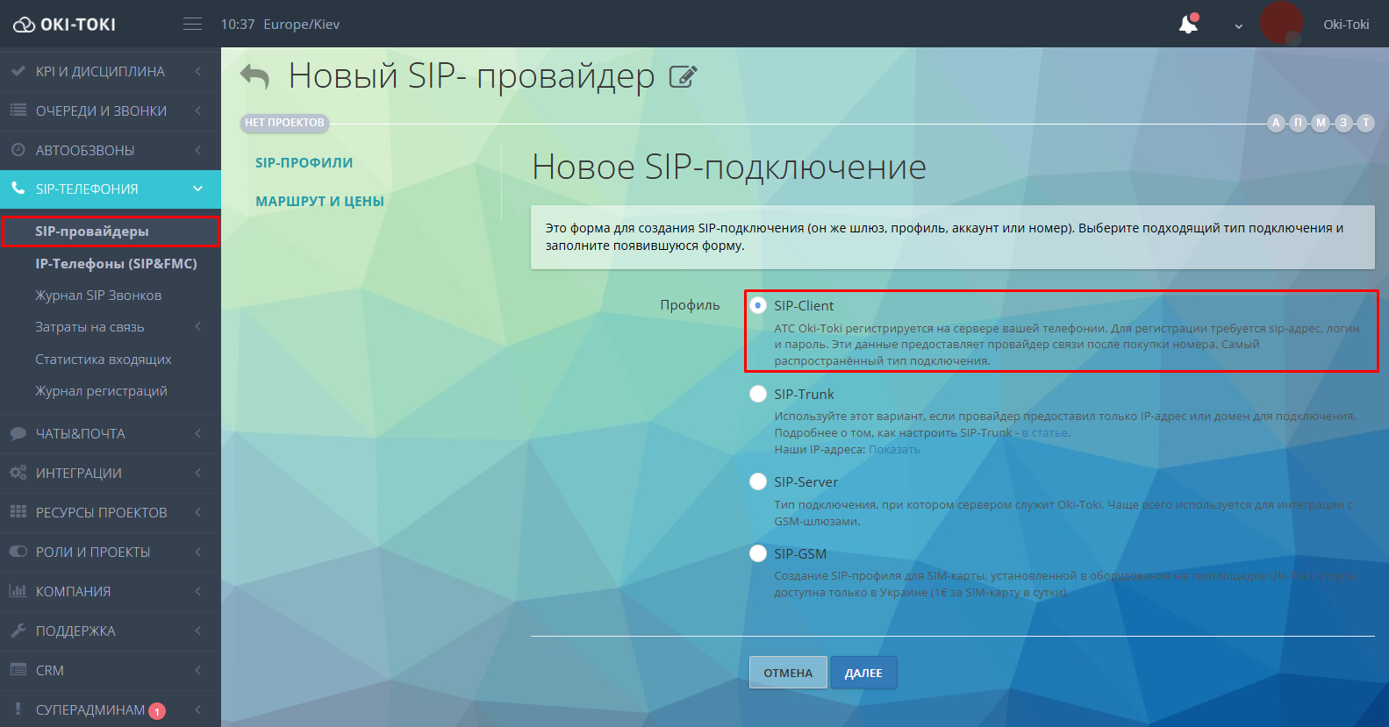
Task: Toggle the hamburger sidebar menu
Action: [192, 24]
